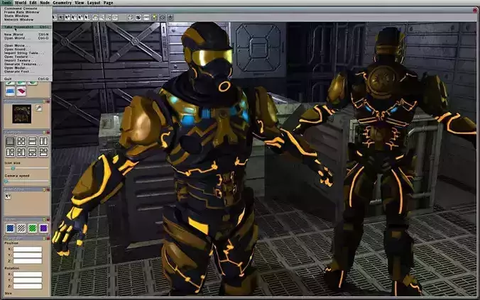Open the Layout menu

point(94,2)
